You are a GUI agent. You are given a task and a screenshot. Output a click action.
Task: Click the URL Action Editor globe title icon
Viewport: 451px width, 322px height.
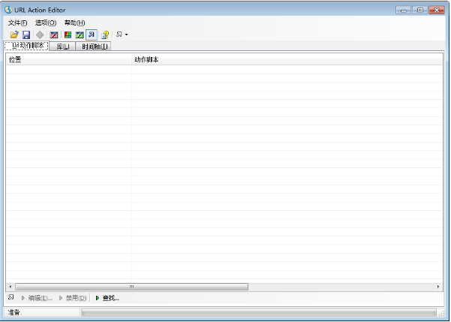[8, 10]
